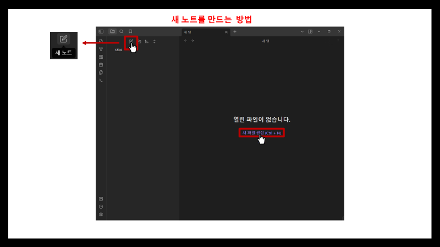Minimize the Obsidian window

[x=319, y=32]
